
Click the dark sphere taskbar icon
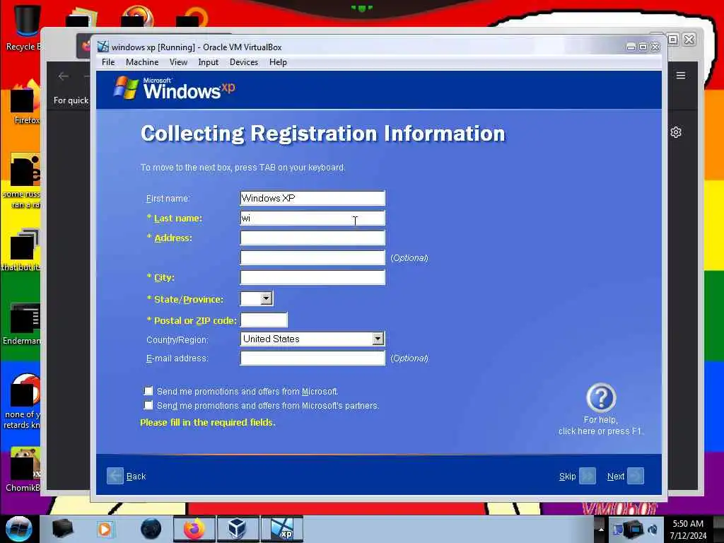151,529
